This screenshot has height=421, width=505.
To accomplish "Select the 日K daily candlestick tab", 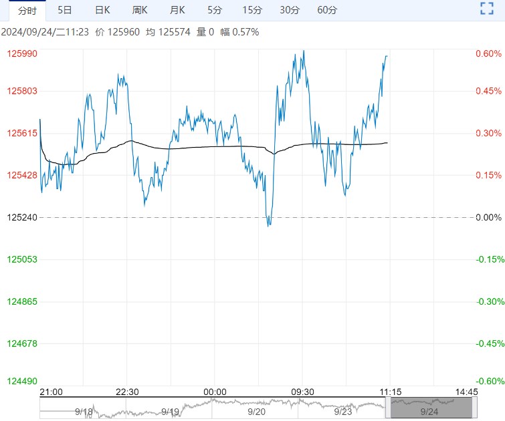I will (x=102, y=10).
